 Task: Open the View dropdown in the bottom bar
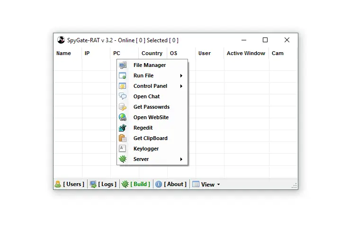click(x=207, y=184)
